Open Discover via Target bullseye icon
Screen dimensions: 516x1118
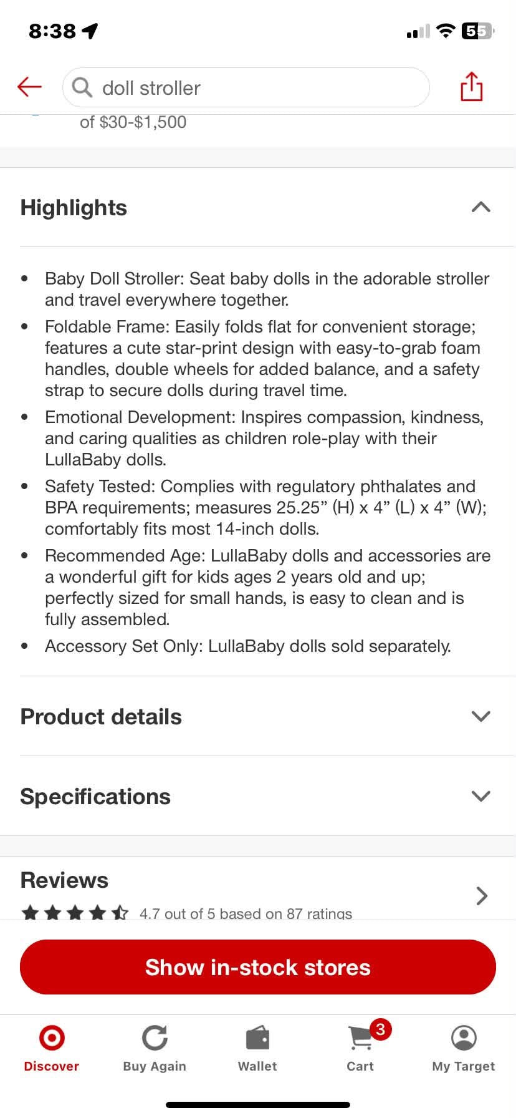click(x=52, y=1038)
